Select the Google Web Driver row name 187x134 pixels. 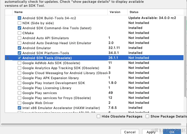pyautogui.click(x=38, y=103)
